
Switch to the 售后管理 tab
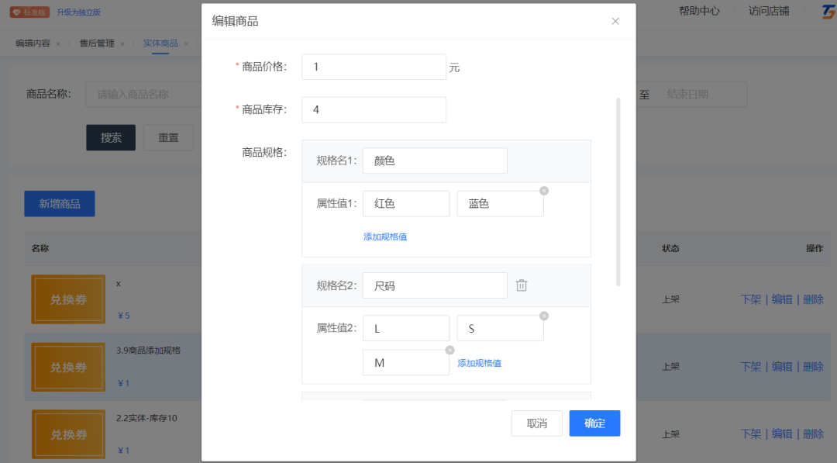[97, 43]
